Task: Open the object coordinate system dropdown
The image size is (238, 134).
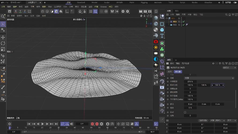Action: [x=217, y=120]
